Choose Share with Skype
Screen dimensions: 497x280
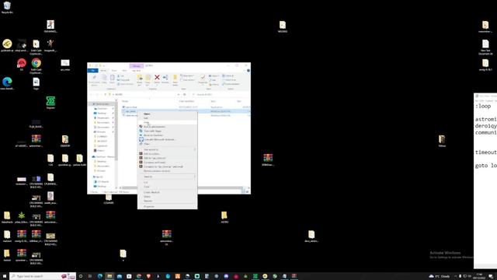167,131
